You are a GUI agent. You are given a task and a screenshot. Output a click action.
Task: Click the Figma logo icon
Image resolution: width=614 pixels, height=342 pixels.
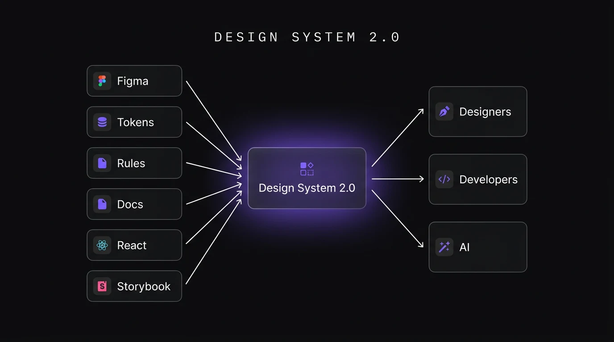click(102, 81)
